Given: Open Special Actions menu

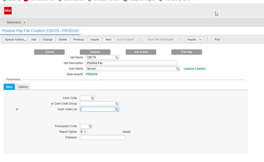Looking at the screenshot, I should [15, 40].
